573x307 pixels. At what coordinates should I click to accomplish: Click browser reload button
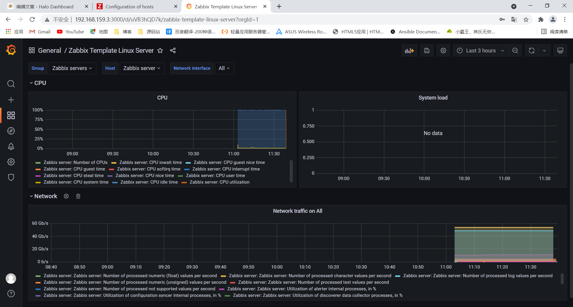coord(32,19)
